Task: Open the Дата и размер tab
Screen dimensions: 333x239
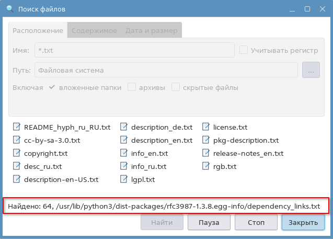Action: click(151, 31)
